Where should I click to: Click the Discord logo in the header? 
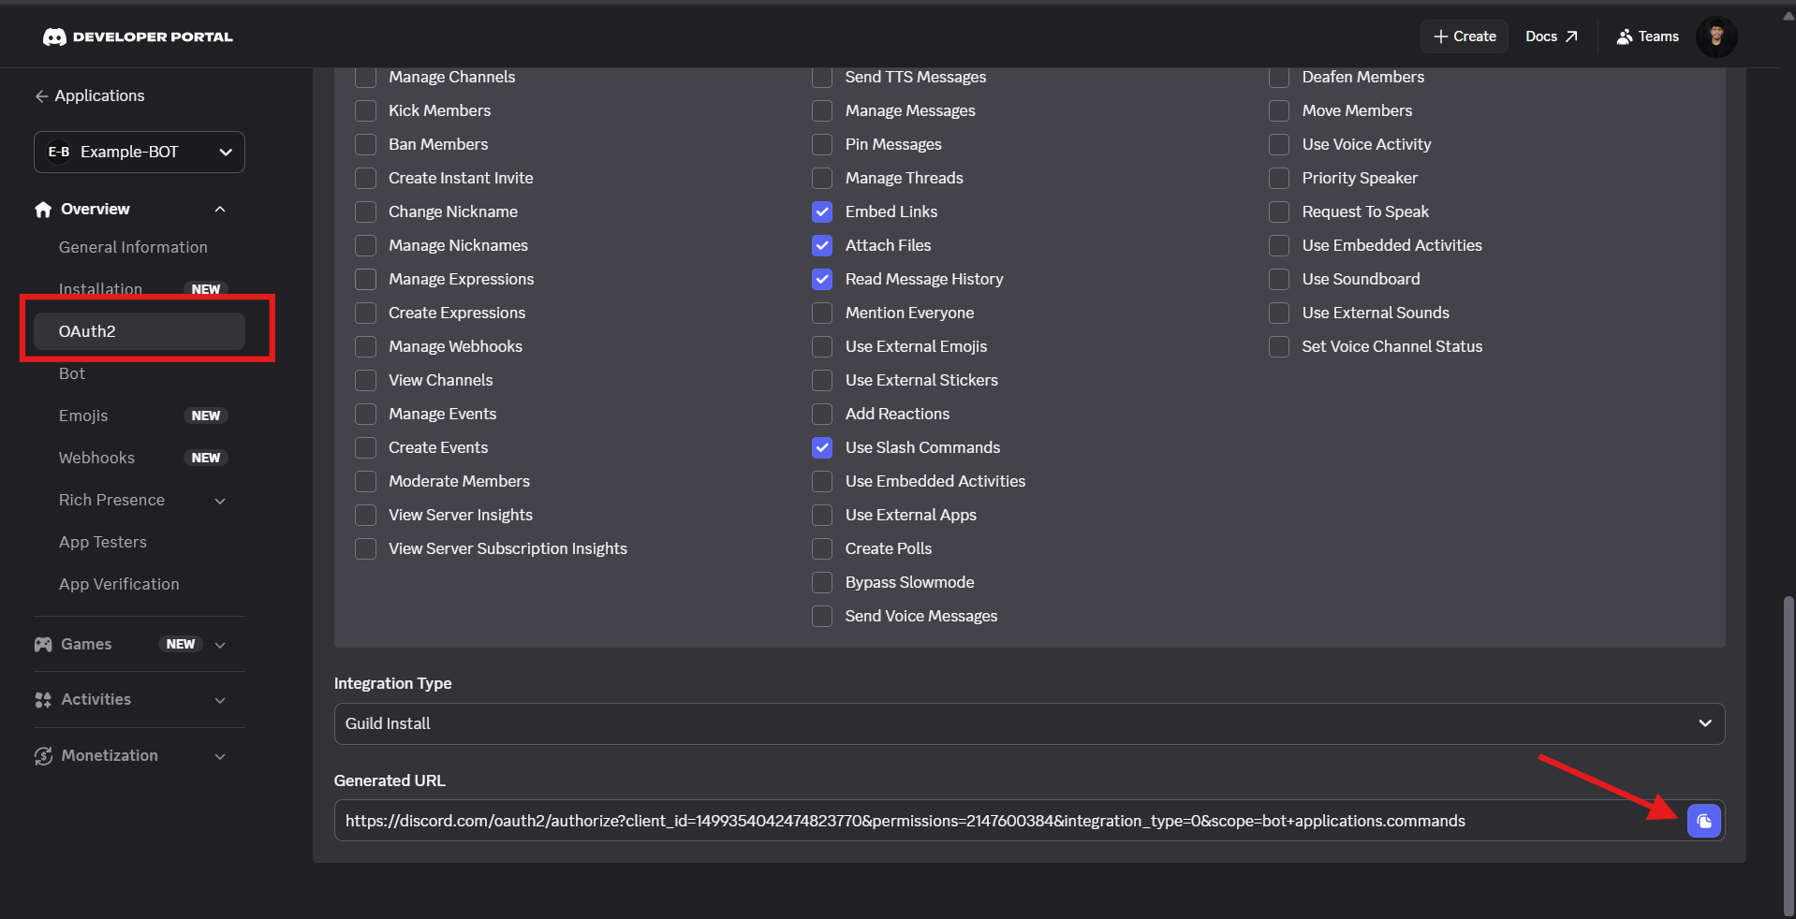coord(54,36)
